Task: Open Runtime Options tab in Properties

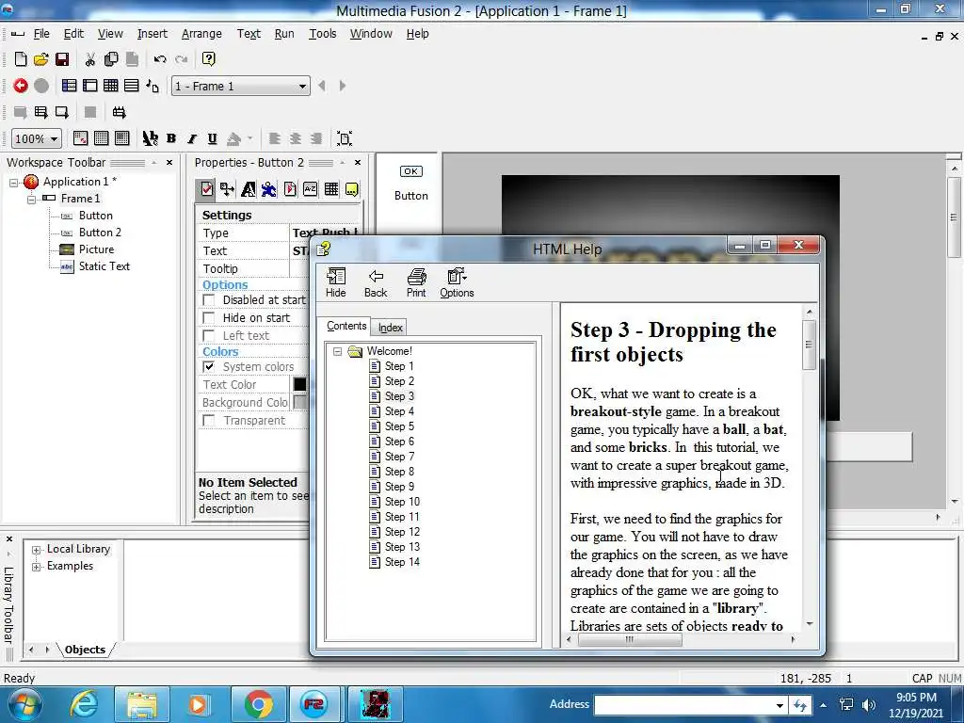Action: 290,189
